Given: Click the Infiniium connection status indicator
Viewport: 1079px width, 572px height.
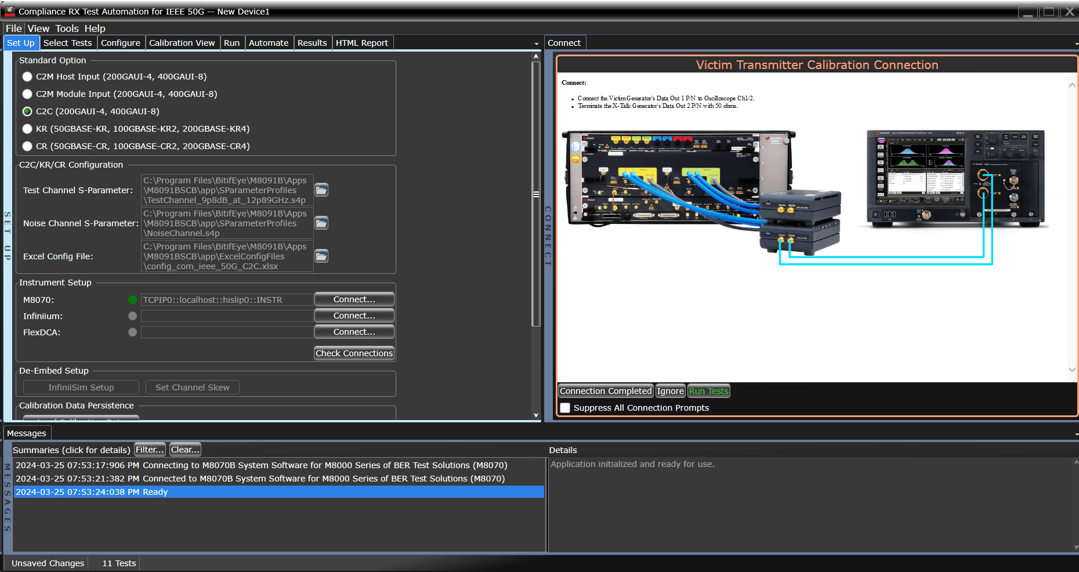Looking at the screenshot, I should (x=132, y=316).
